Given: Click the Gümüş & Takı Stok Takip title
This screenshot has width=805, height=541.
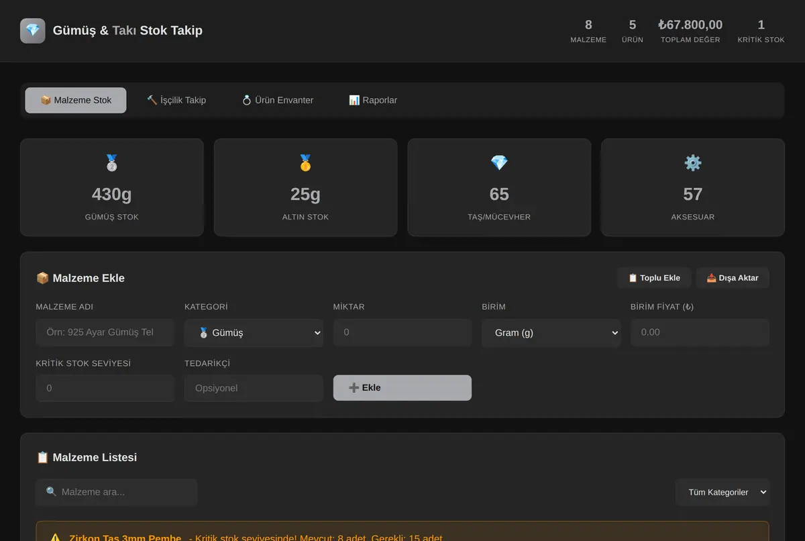Looking at the screenshot, I should click(127, 30).
